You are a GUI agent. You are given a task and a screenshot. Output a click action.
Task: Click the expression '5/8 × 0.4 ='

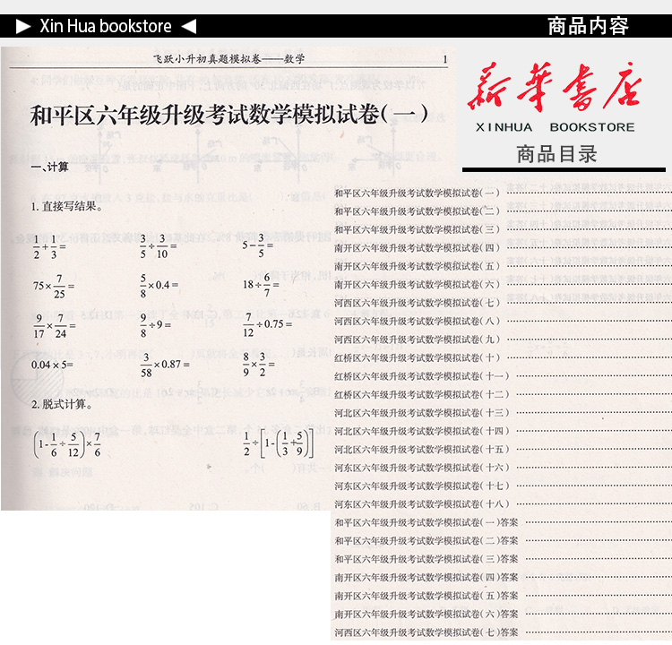[159, 286]
